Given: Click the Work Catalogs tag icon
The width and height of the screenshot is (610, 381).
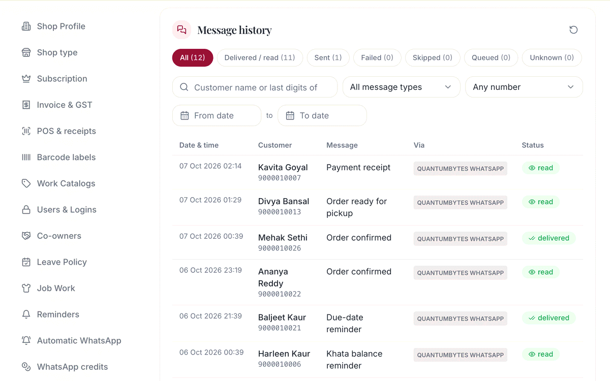Looking at the screenshot, I should 26,183.
